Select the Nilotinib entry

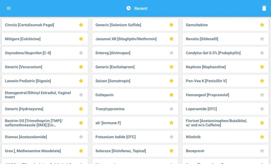(x=226, y=137)
